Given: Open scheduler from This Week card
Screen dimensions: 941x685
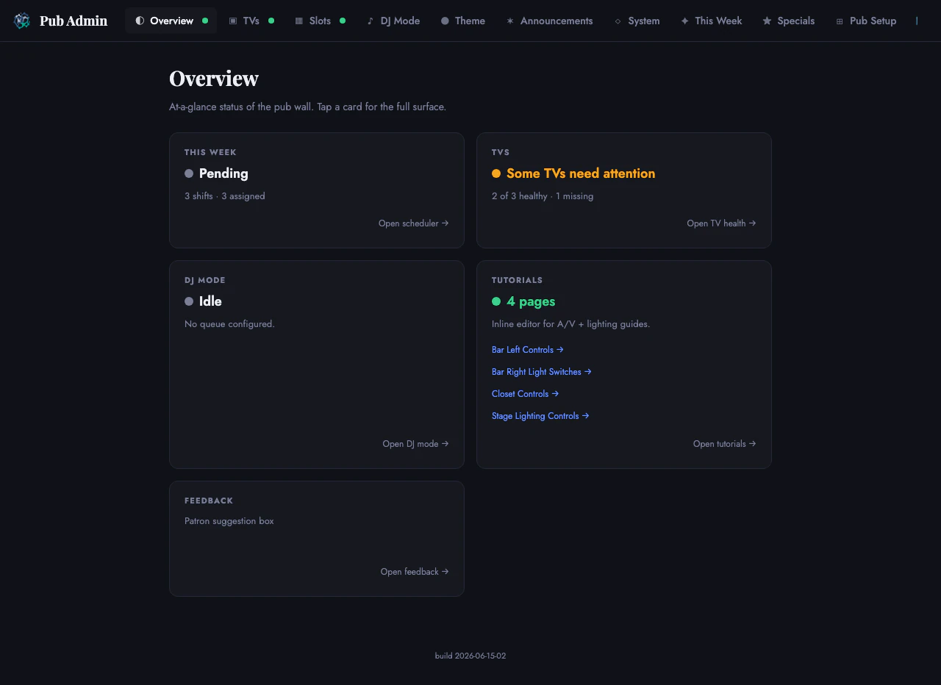Looking at the screenshot, I should click(413, 223).
